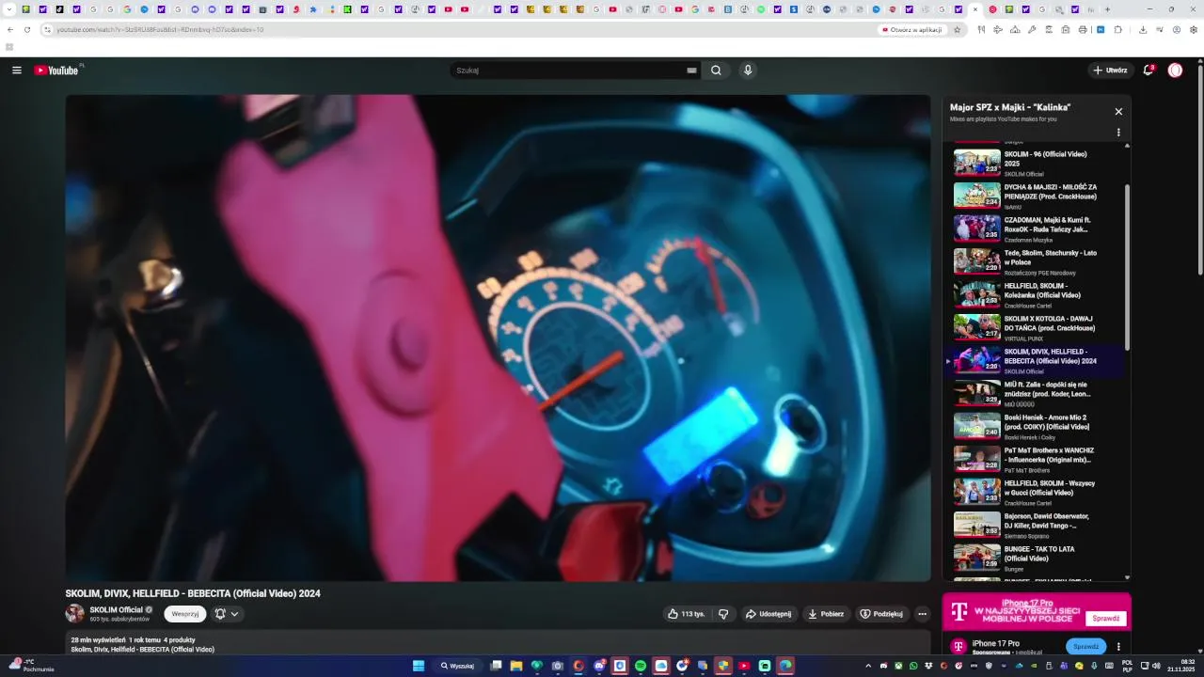Click the Wesprzyj join button

point(185,614)
